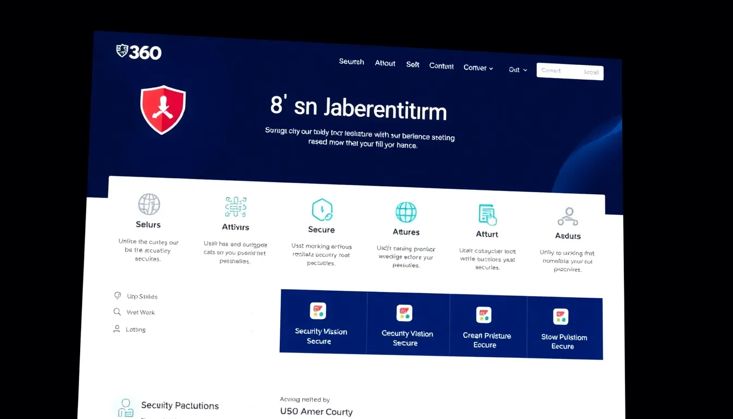Click the Secure hexagon icon

click(322, 209)
